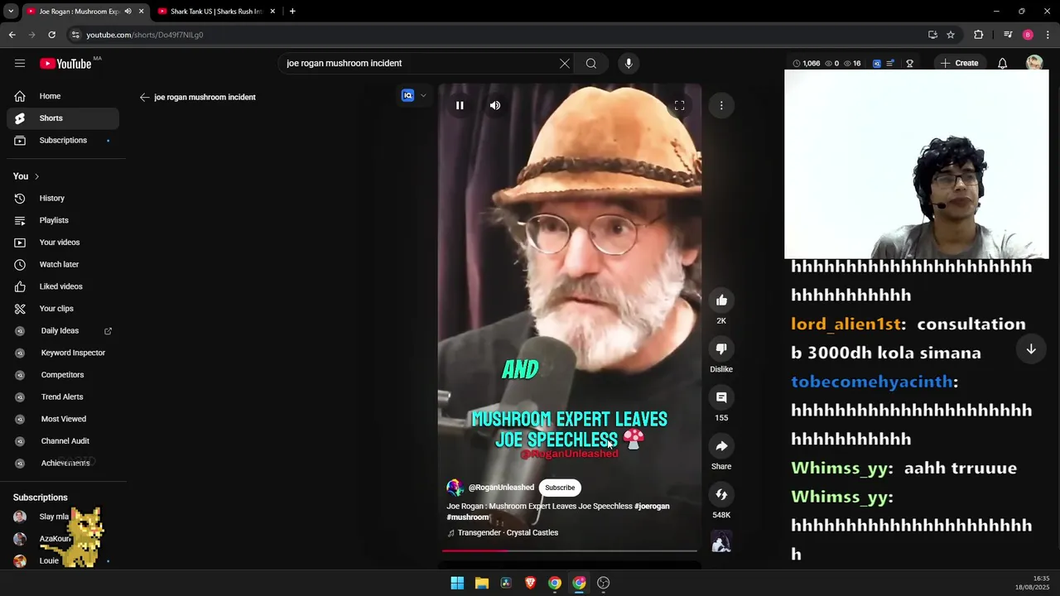
Task: Open the account avatar menu
Action: click(x=1034, y=63)
